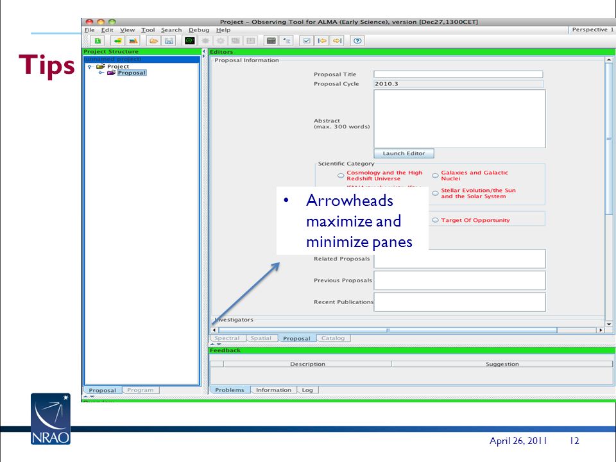Click arrowheads between Project Structure and Editors
This screenshot has width=616, height=462.
tap(203, 53)
